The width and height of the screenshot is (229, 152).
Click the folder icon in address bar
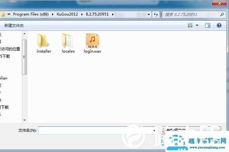point(3,14)
